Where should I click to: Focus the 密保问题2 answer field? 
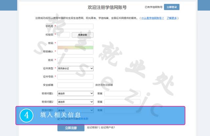[122, 102]
